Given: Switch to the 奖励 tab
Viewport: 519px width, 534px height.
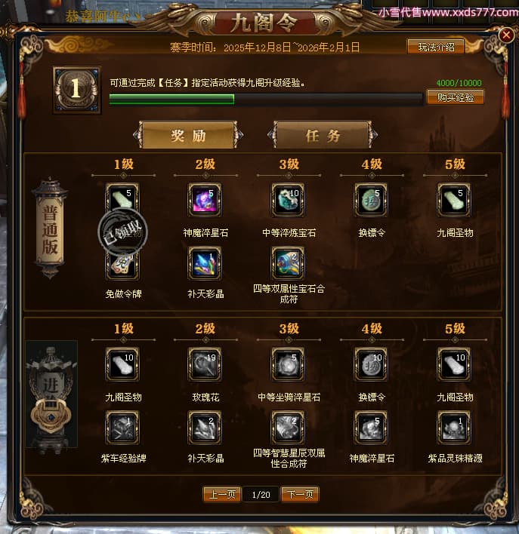Looking at the screenshot, I should click(188, 135).
